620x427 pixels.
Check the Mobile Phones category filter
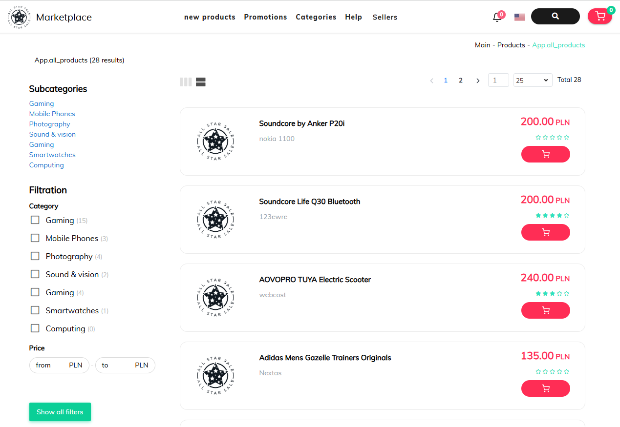[35, 238]
